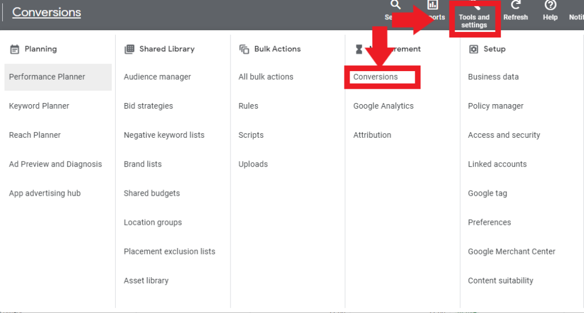The image size is (584, 313).
Task: Select Negative keyword lists
Action: point(164,135)
